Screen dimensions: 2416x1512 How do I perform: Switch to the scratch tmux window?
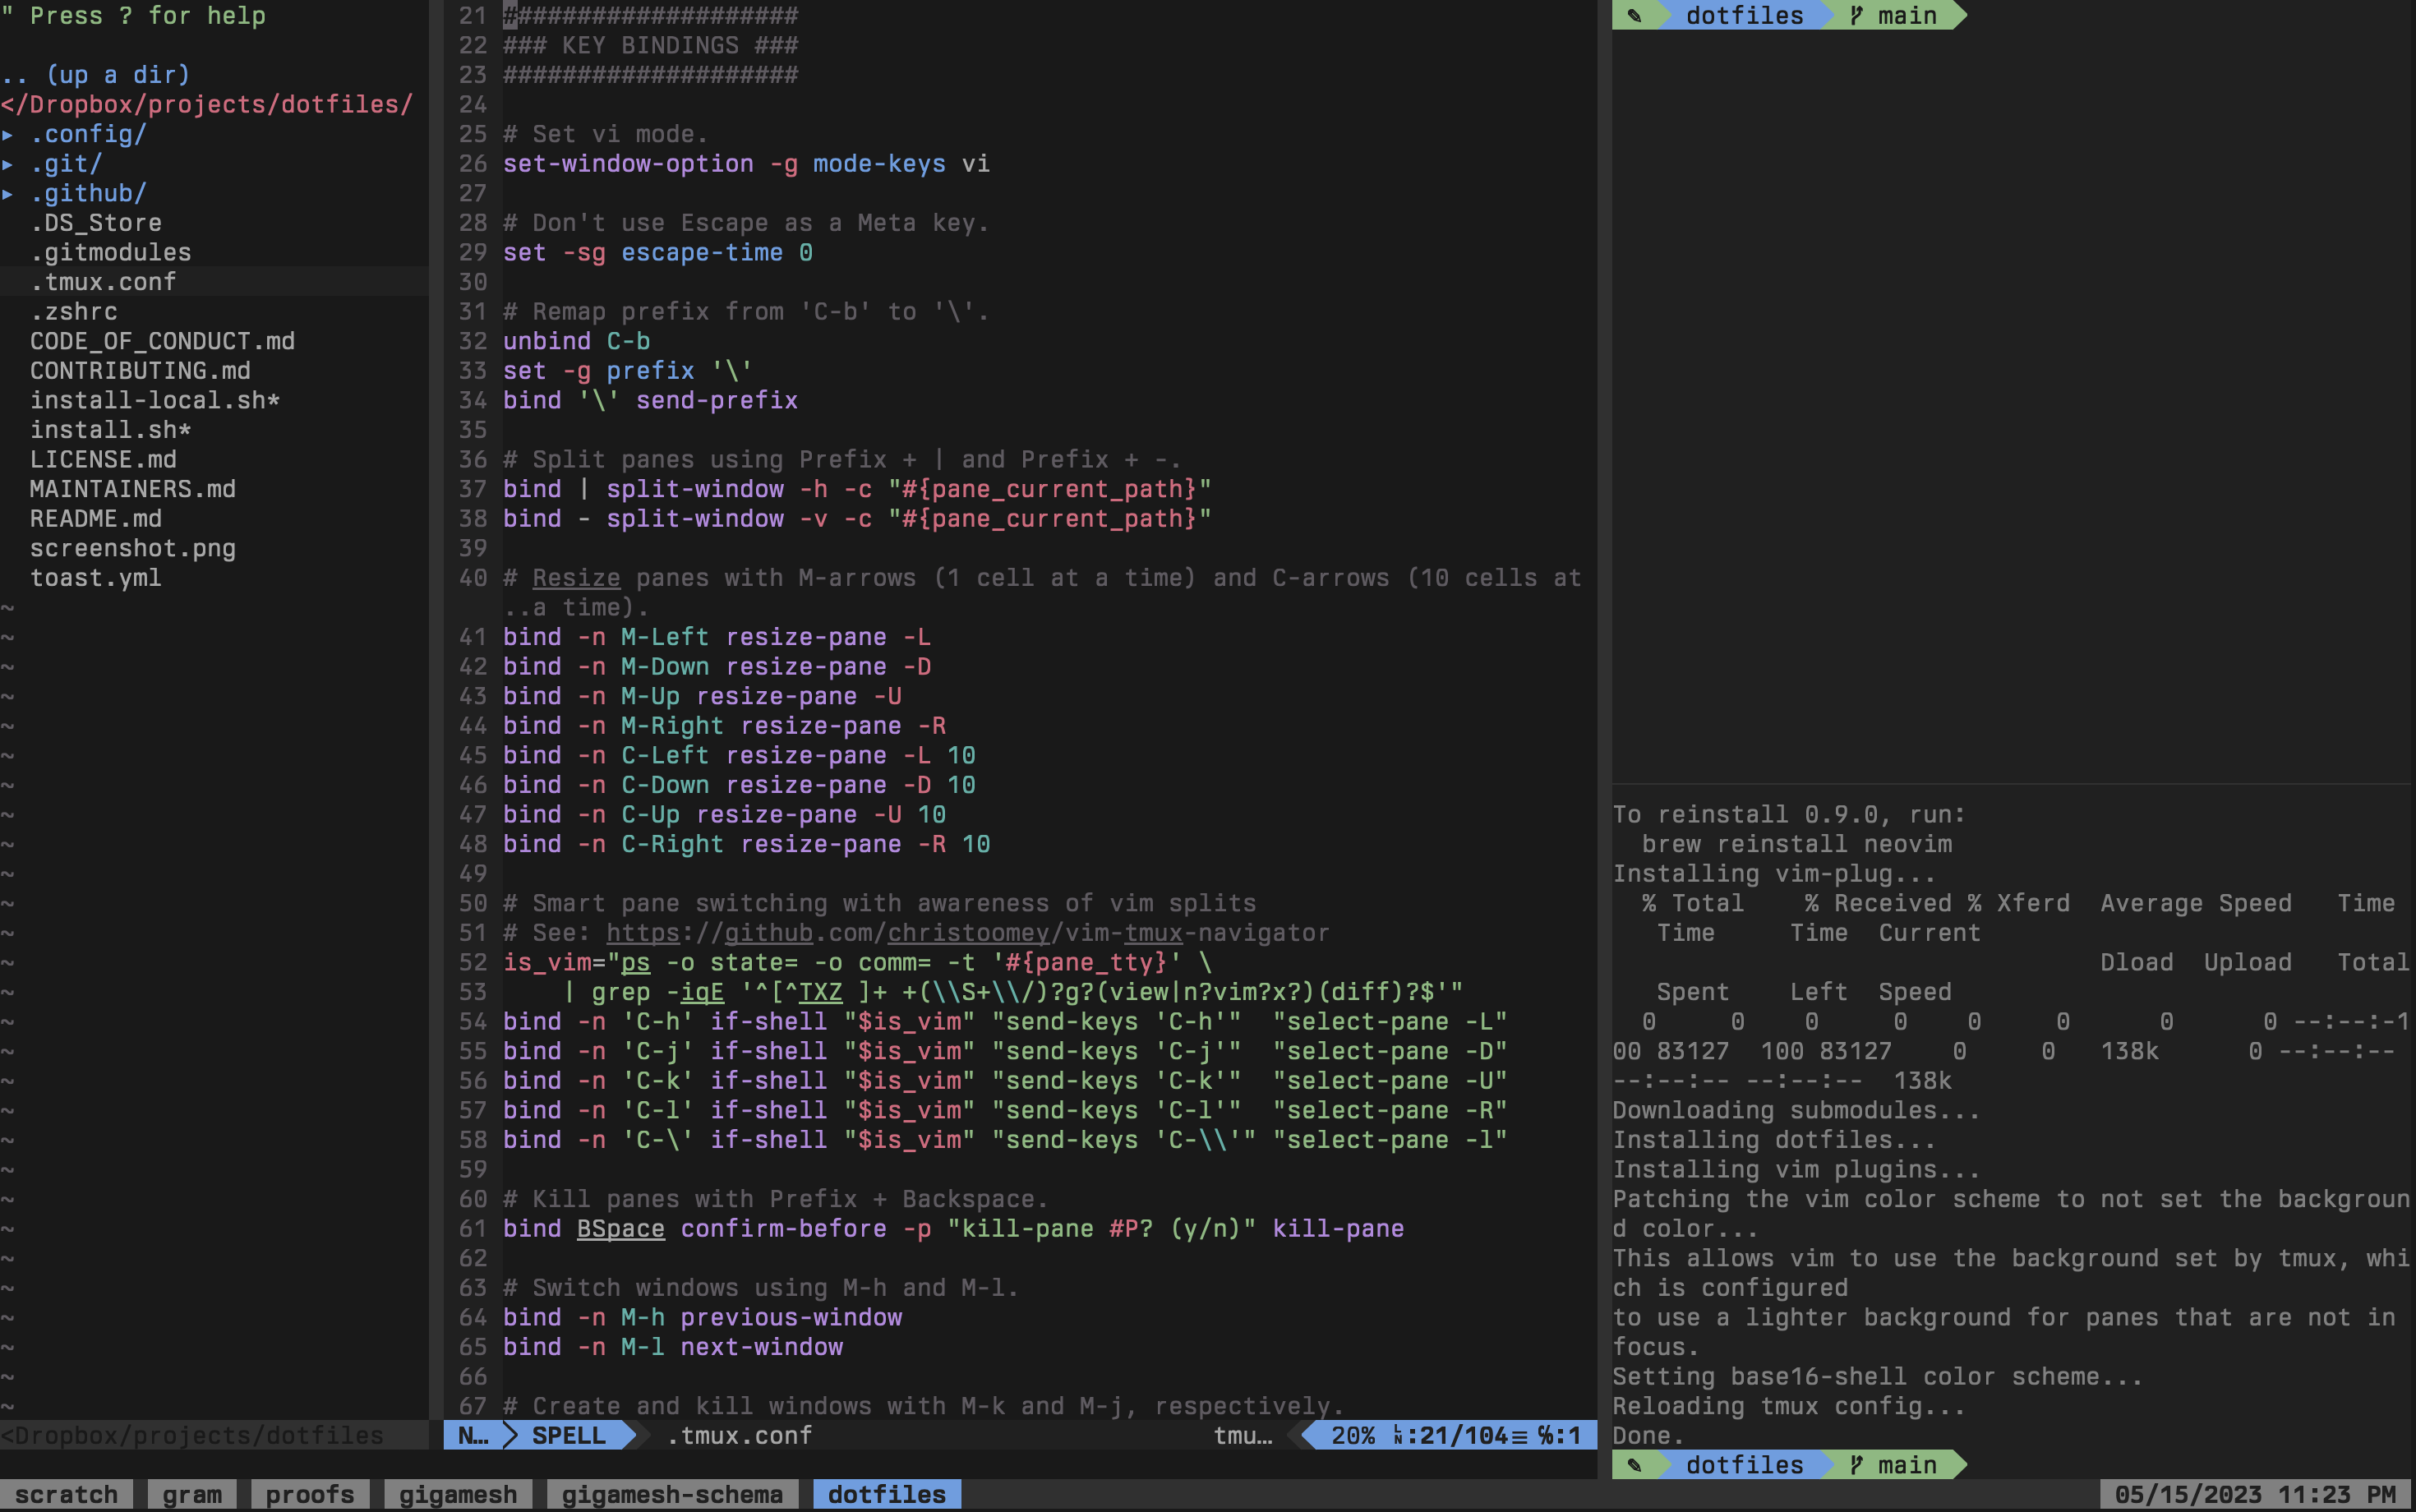[66, 1494]
